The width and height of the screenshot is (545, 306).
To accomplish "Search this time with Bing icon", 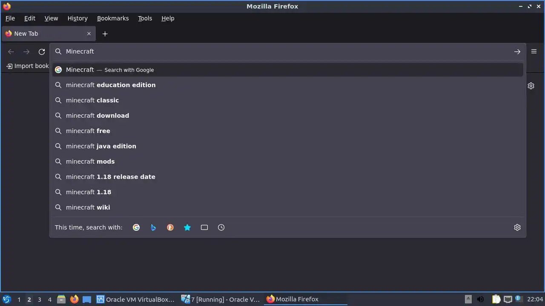I will (153, 227).
